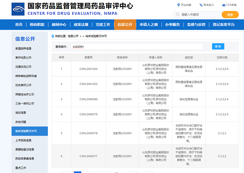Click the current location pin icon
Screen dimensions: 244x173
click(x=53, y=36)
